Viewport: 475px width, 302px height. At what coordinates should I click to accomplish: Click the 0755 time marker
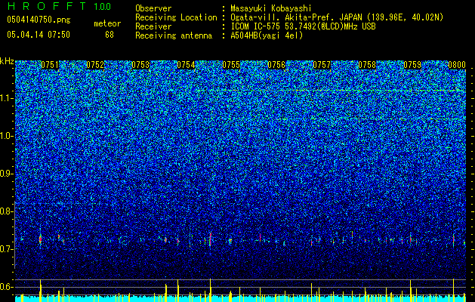click(231, 65)
